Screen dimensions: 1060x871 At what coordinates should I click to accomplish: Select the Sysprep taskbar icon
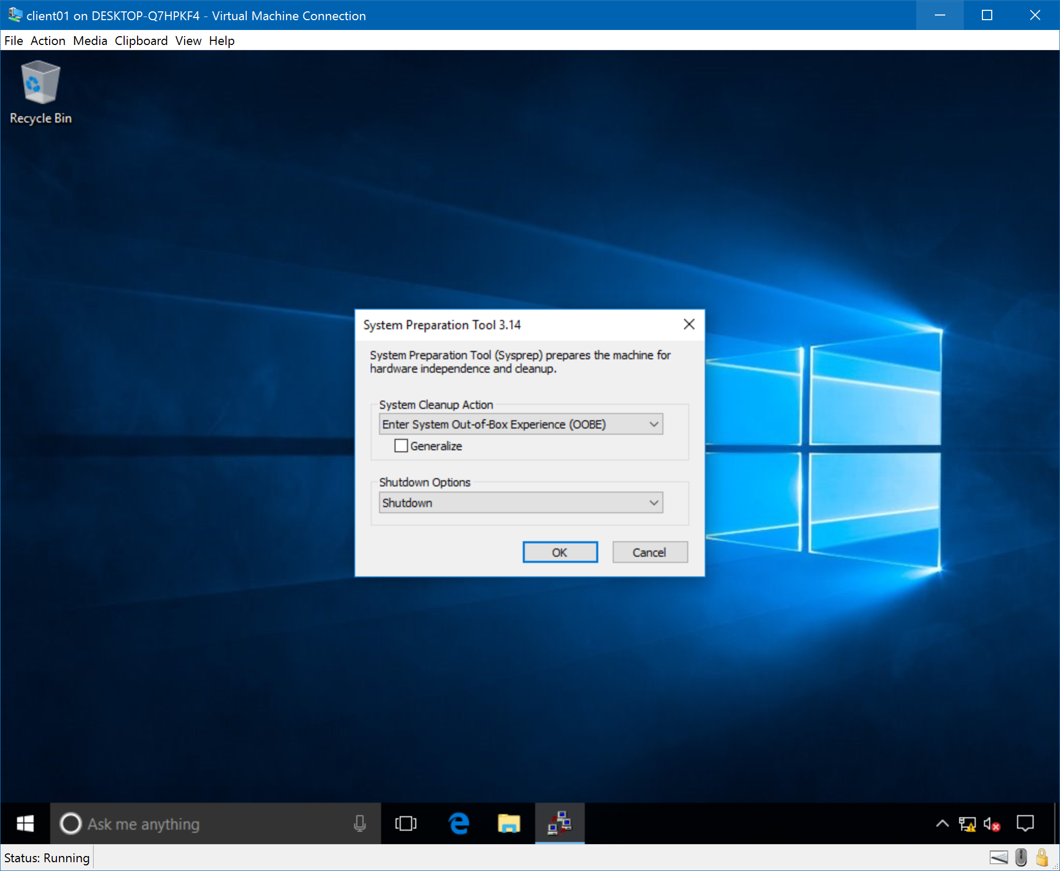click(x=560, y=823)
